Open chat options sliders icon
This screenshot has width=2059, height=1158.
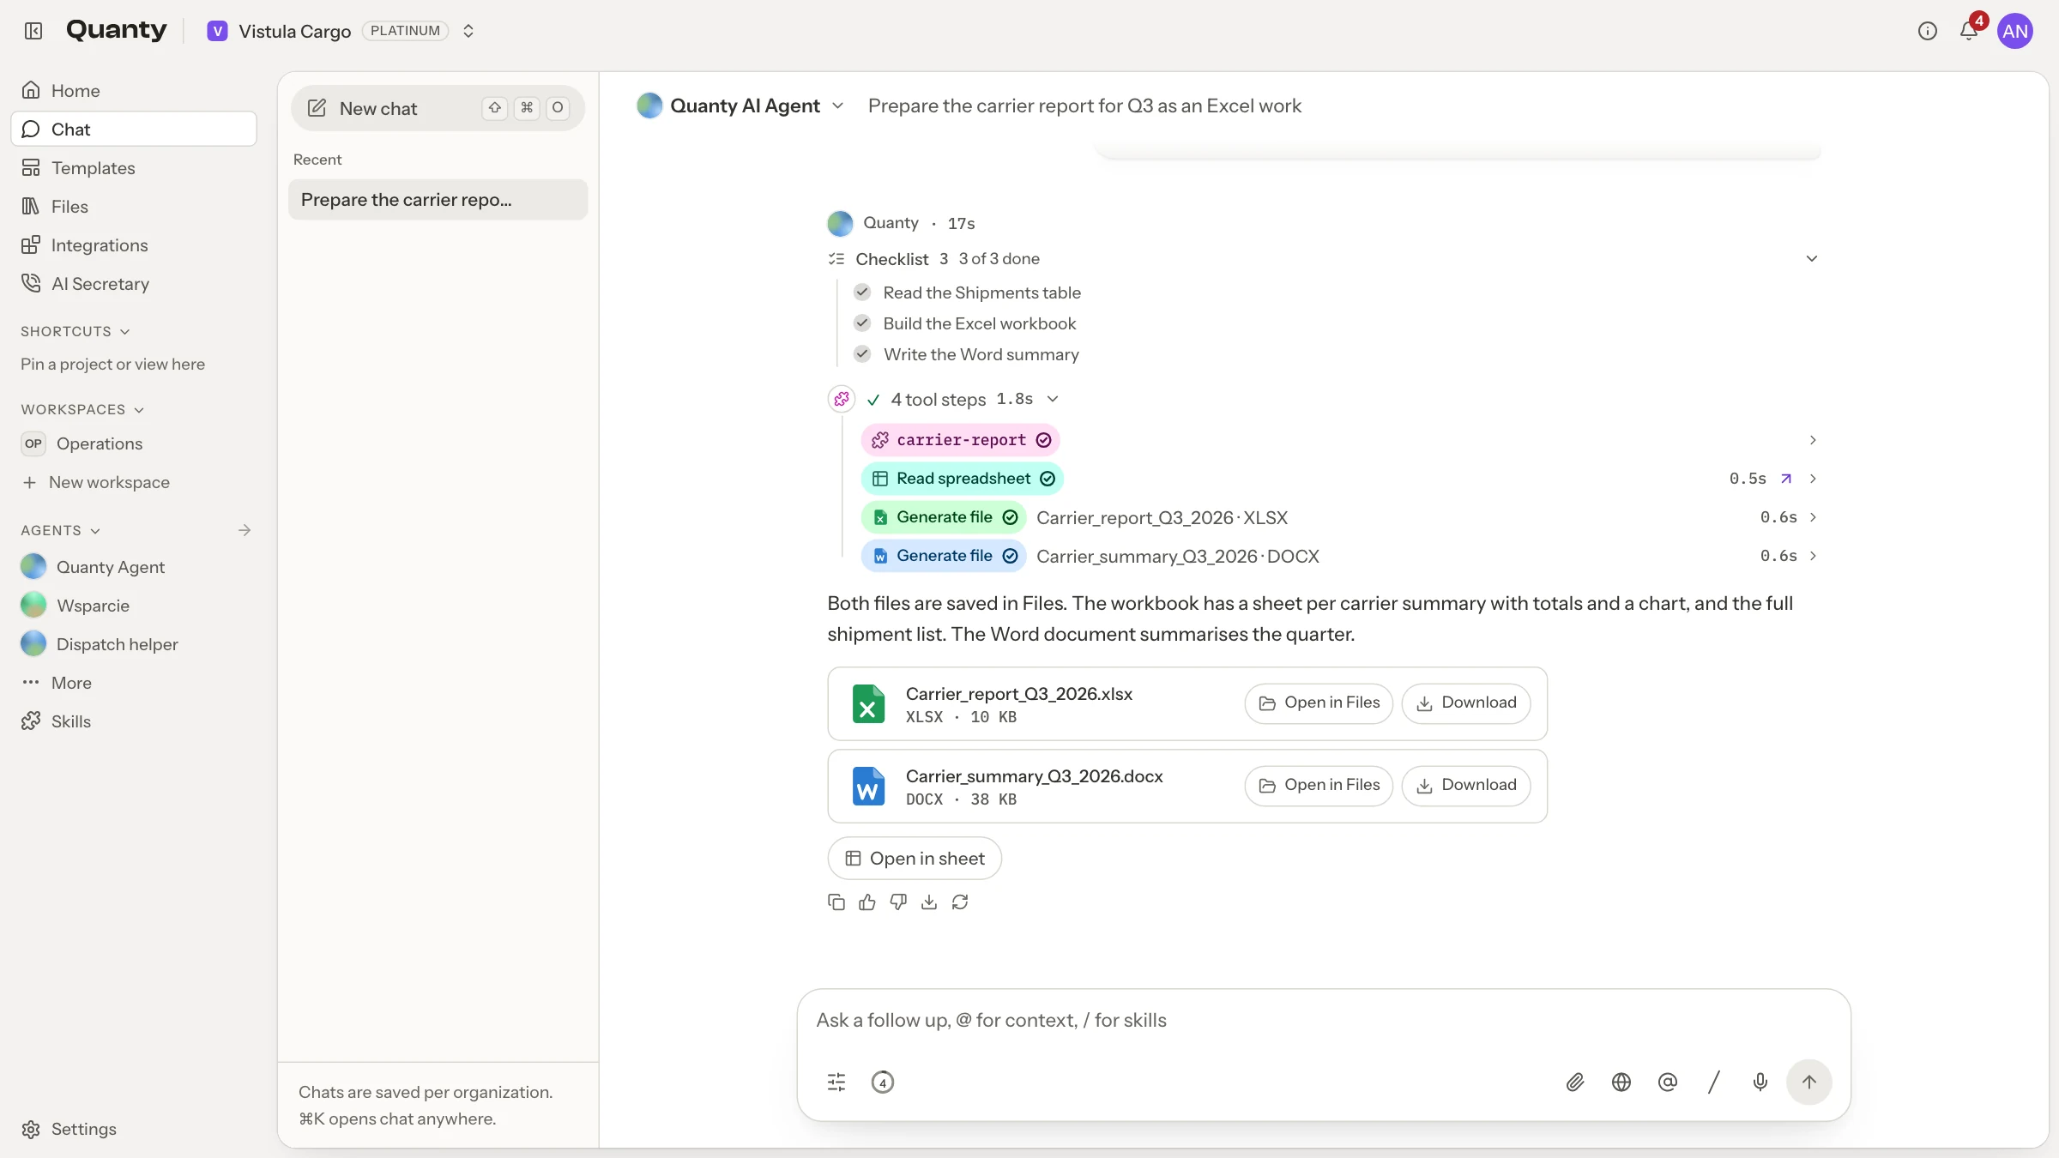coord(836,1083)
